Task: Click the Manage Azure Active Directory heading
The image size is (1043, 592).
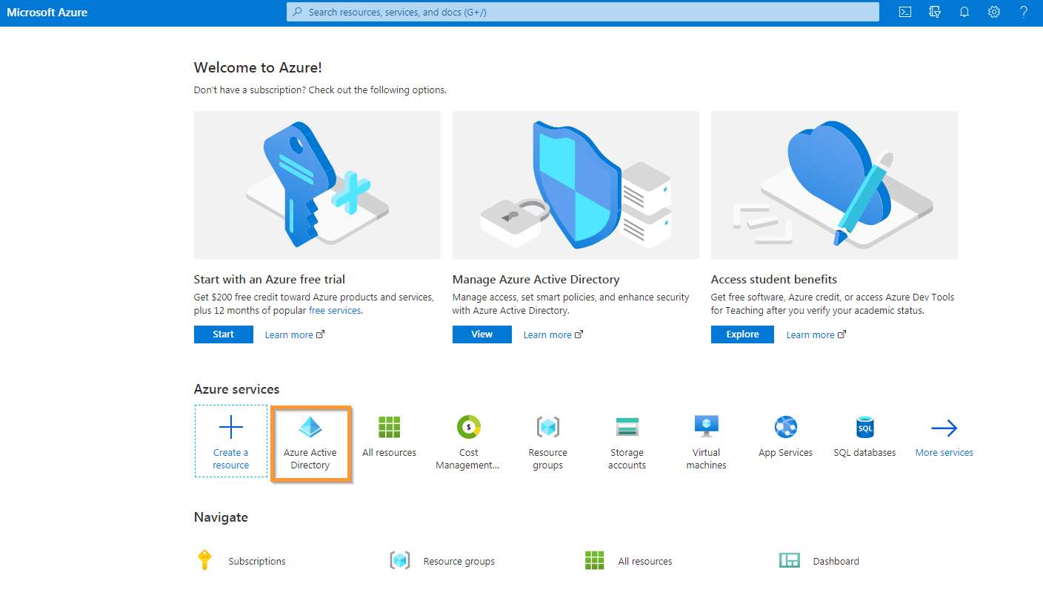Action: (536, 280)
